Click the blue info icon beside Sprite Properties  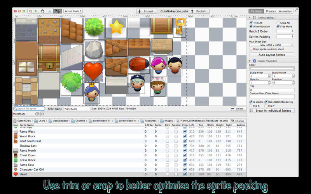tap(254, 61)
